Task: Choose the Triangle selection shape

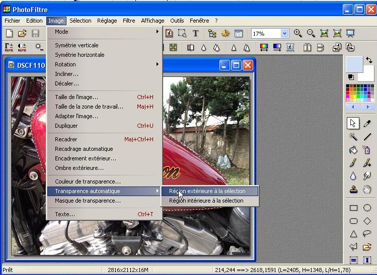Action: [353, 234]
